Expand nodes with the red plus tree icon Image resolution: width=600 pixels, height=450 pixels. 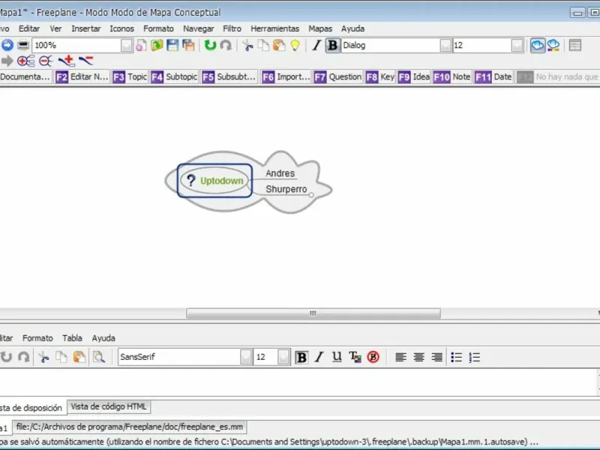point(25,61)
